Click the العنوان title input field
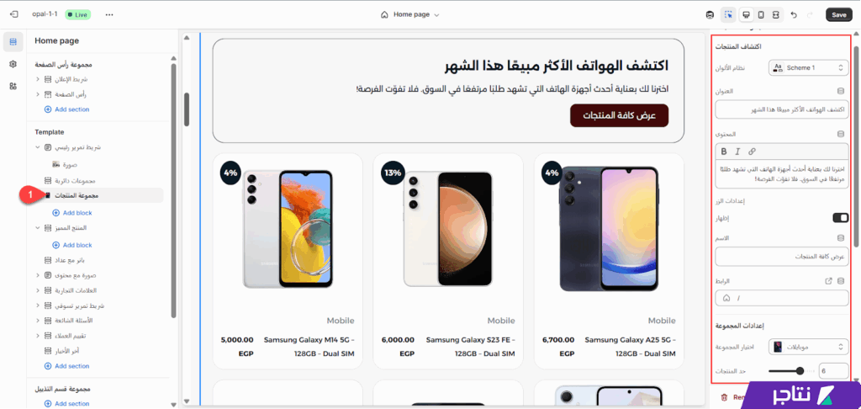Image resolution: width=861 pixels, height=409 pixels. (x=782, y=110)
